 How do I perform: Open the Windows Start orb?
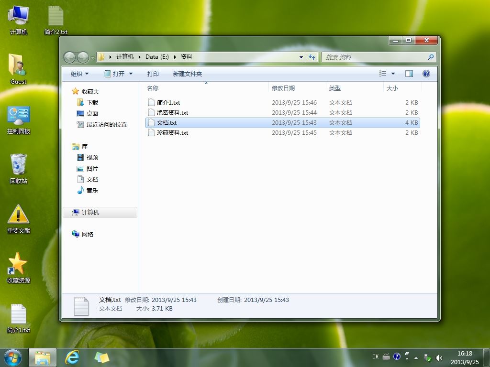coord(13,357)
